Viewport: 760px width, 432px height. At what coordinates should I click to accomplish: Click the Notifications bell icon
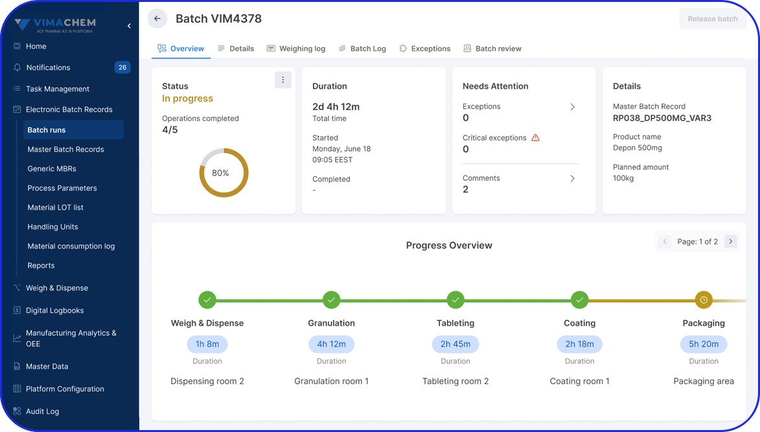click(17, 67)
